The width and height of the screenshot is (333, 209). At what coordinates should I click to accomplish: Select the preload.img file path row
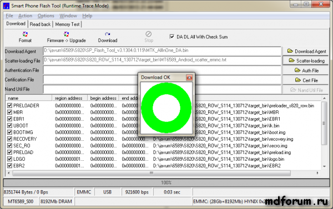point(222,152)
